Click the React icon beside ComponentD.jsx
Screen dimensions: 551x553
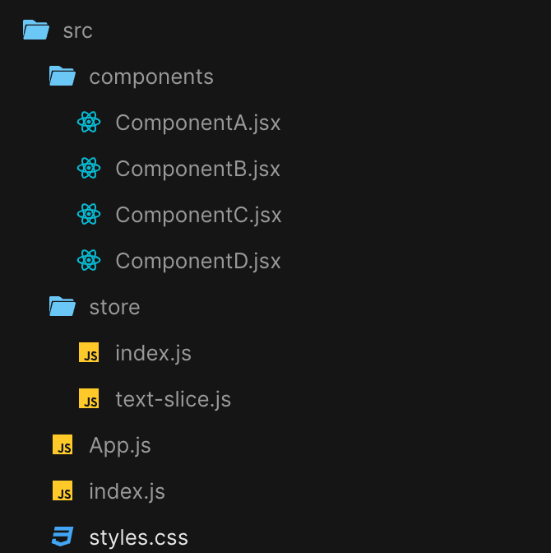pos(89,260)
